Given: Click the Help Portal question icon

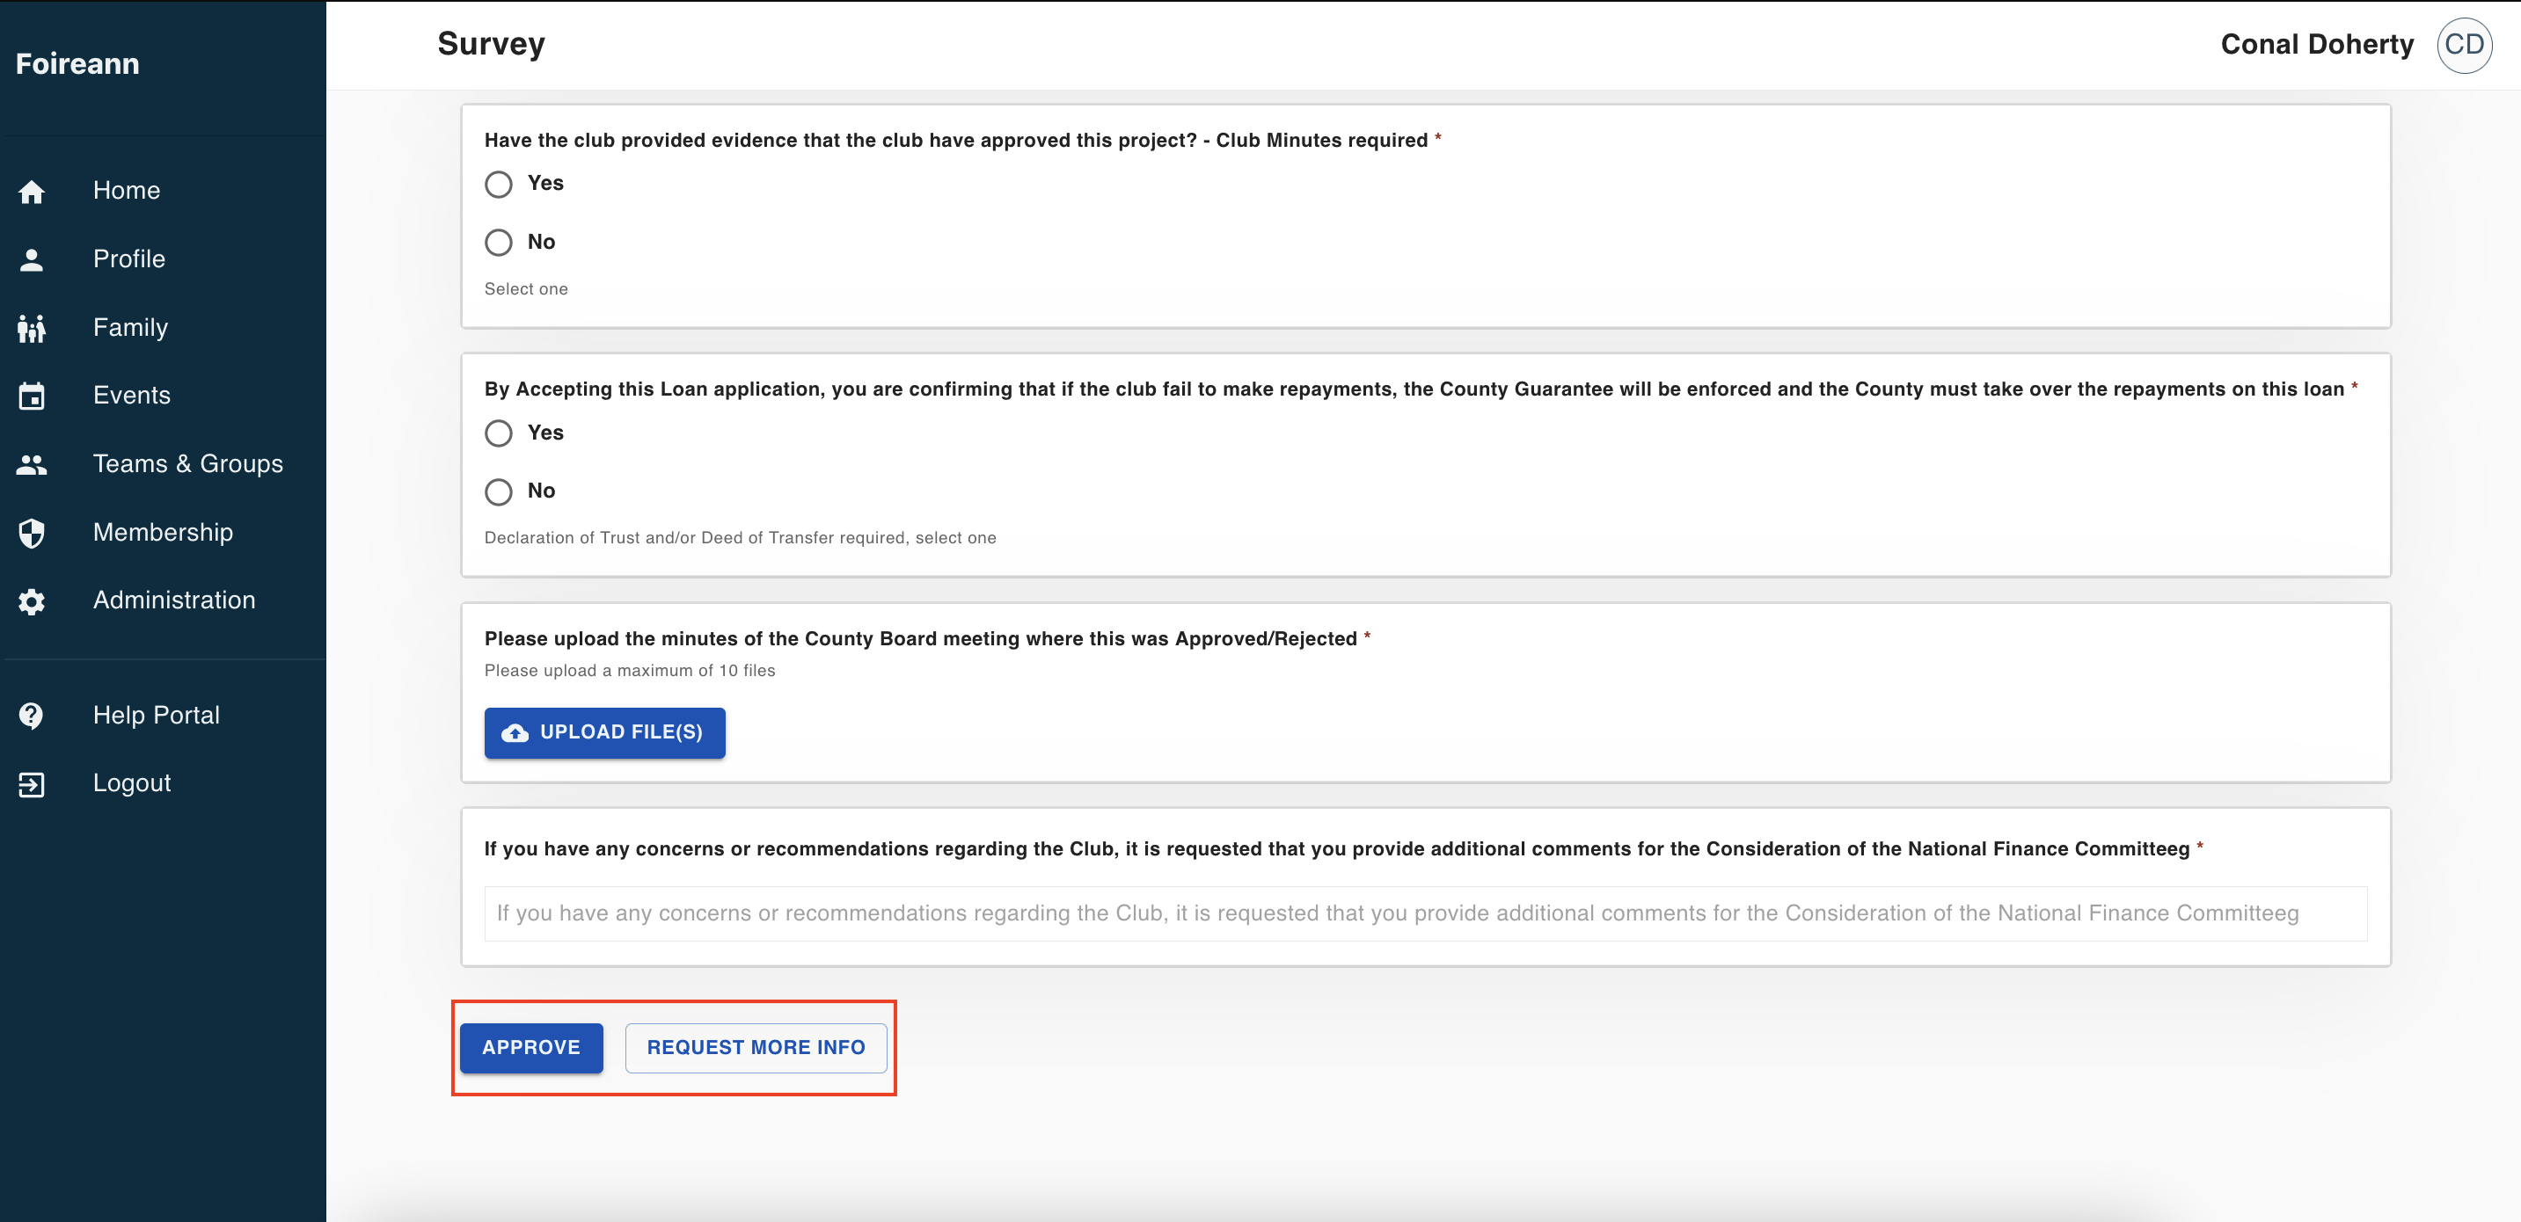Looking at the screenshot, I should (x=32, y=716).
